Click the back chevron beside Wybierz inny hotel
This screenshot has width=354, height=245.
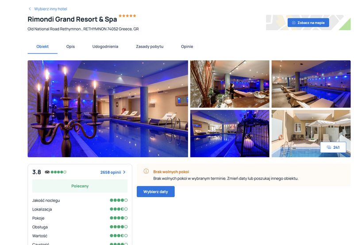click(30, 9)
